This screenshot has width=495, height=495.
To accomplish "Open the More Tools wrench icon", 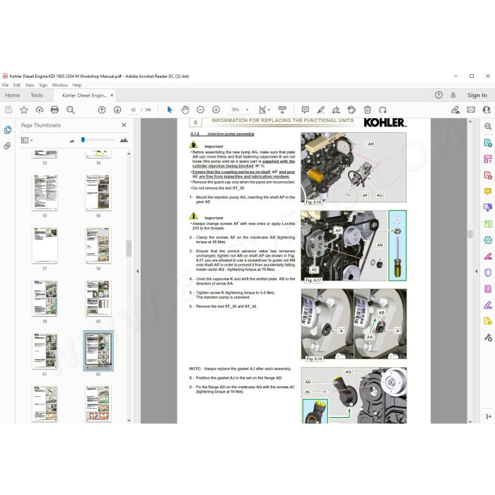I will click(x=488, y=337).
